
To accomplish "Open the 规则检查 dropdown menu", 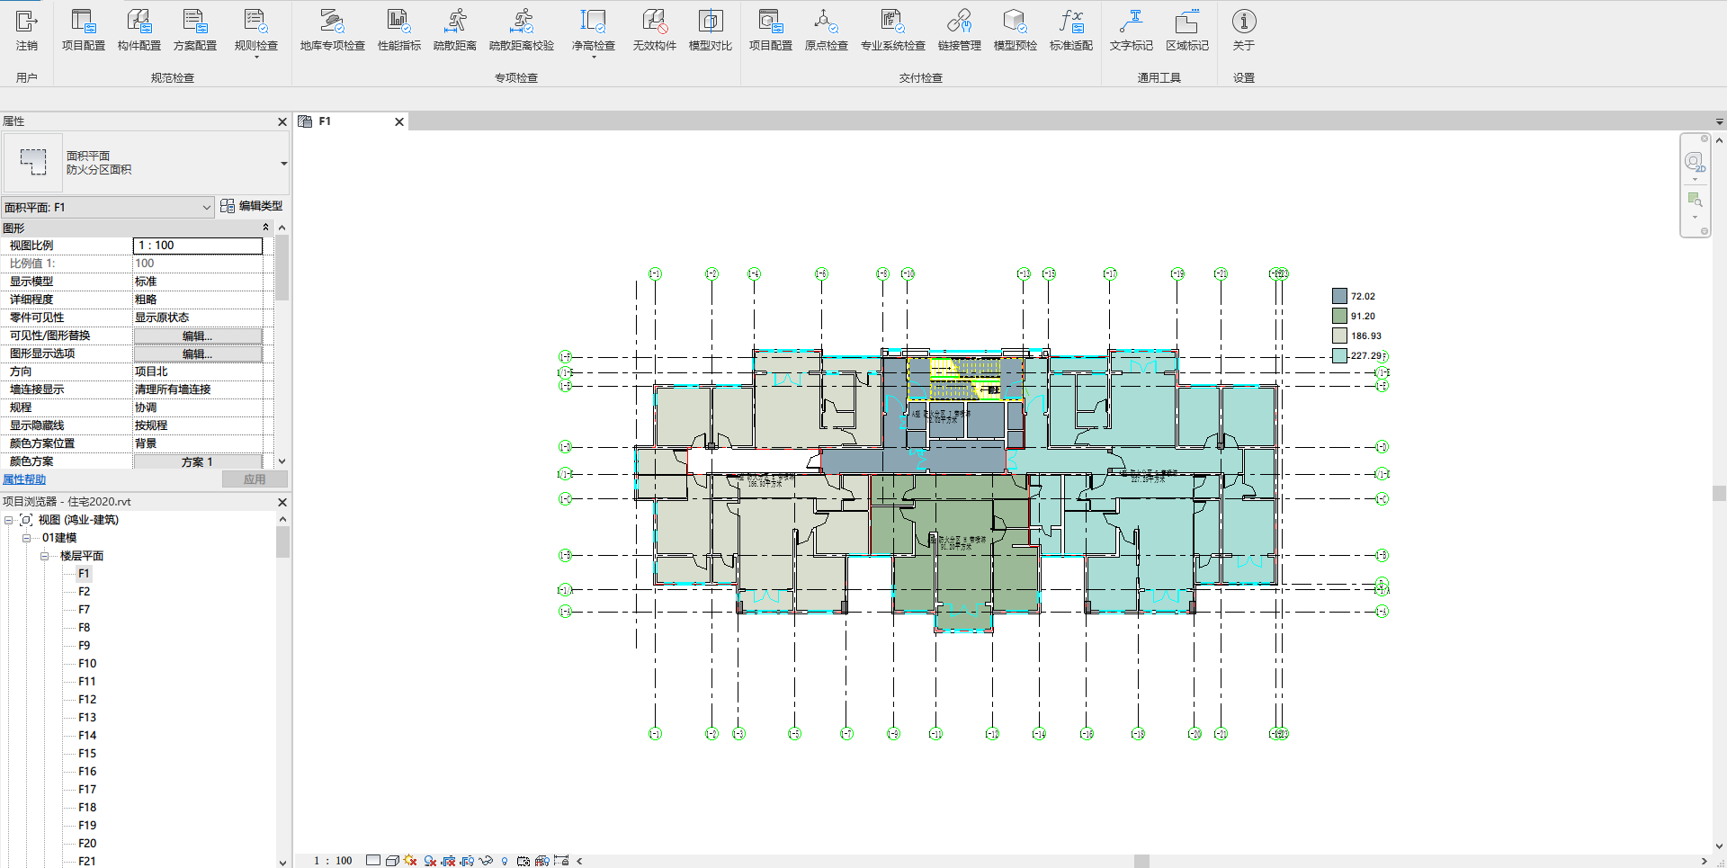I will click(256, 58).
